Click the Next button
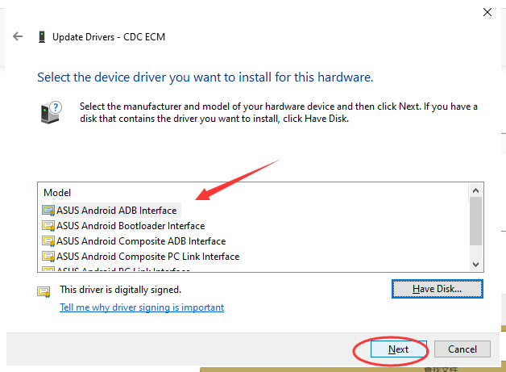This screenshot has width=506, height=372. tap(398, 349)
